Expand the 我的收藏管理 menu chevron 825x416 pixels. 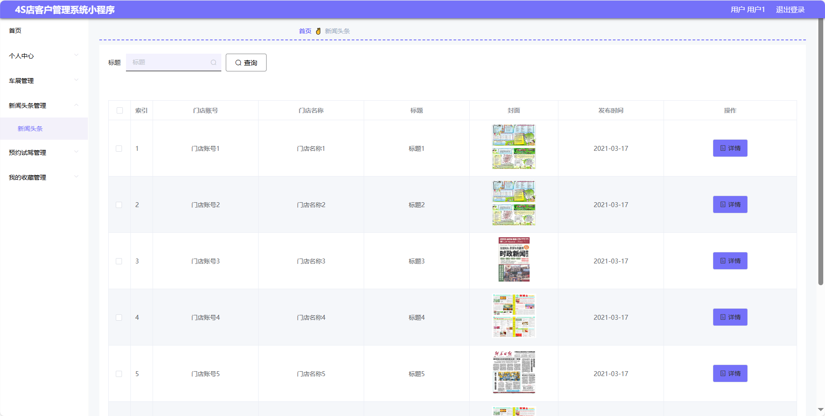click(x=76, y=177)
